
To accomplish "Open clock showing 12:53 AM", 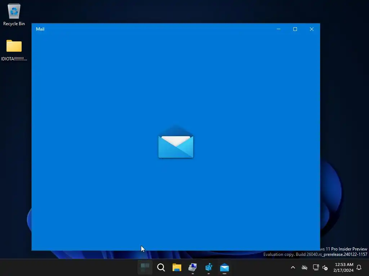I will coord(343,267).
